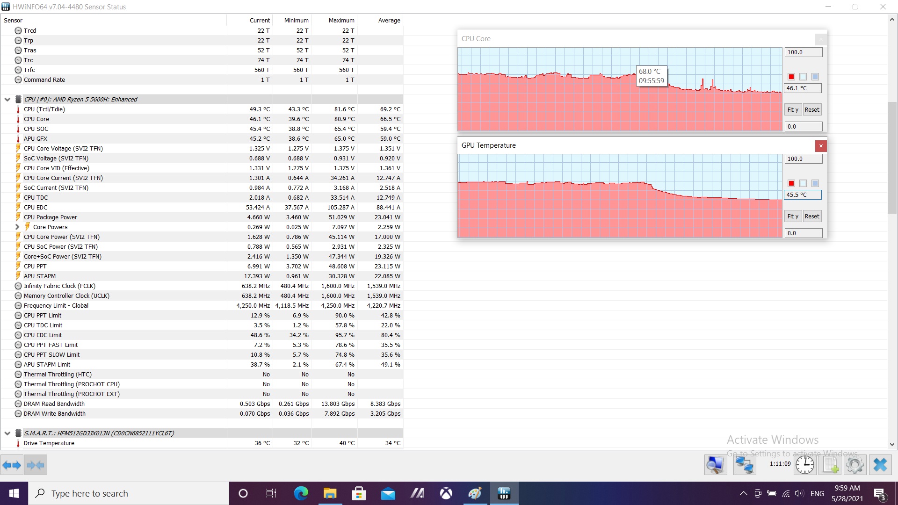Show hidden system tray icons
Image resolution: width=898 pixels, height=505 pixels.
click(x=743, y=493)
